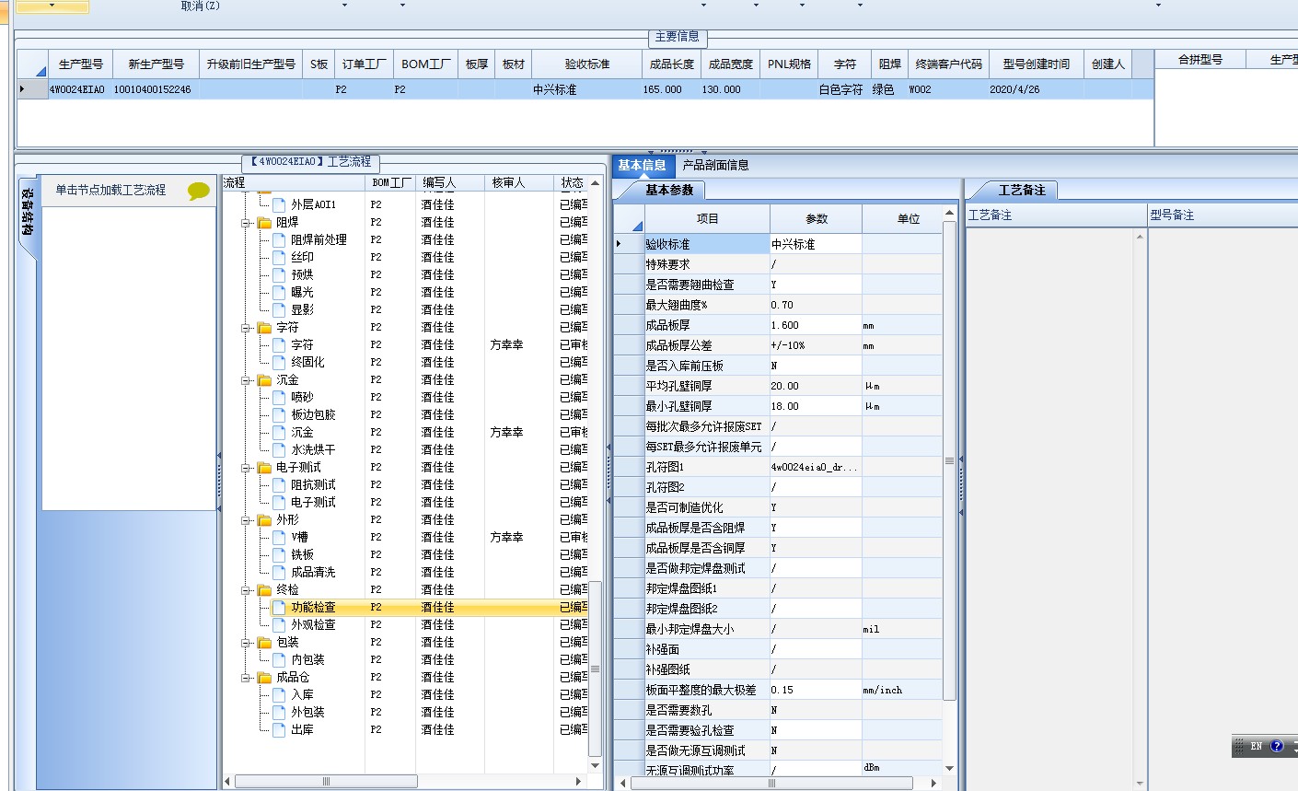This screenshot has width=1298, height=791.
Task: Collapse the 包装 tree node
Action: [247, 643]
